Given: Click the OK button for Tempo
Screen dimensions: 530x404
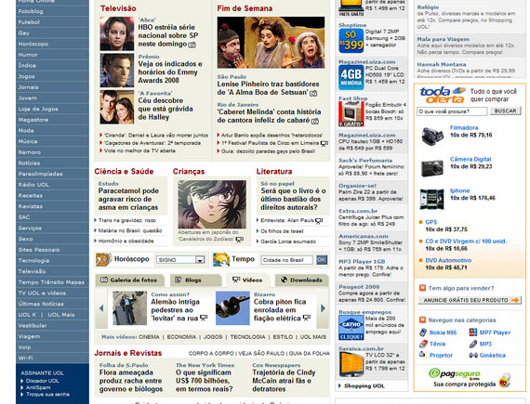Looking at the screenshot, I should 322,259.
